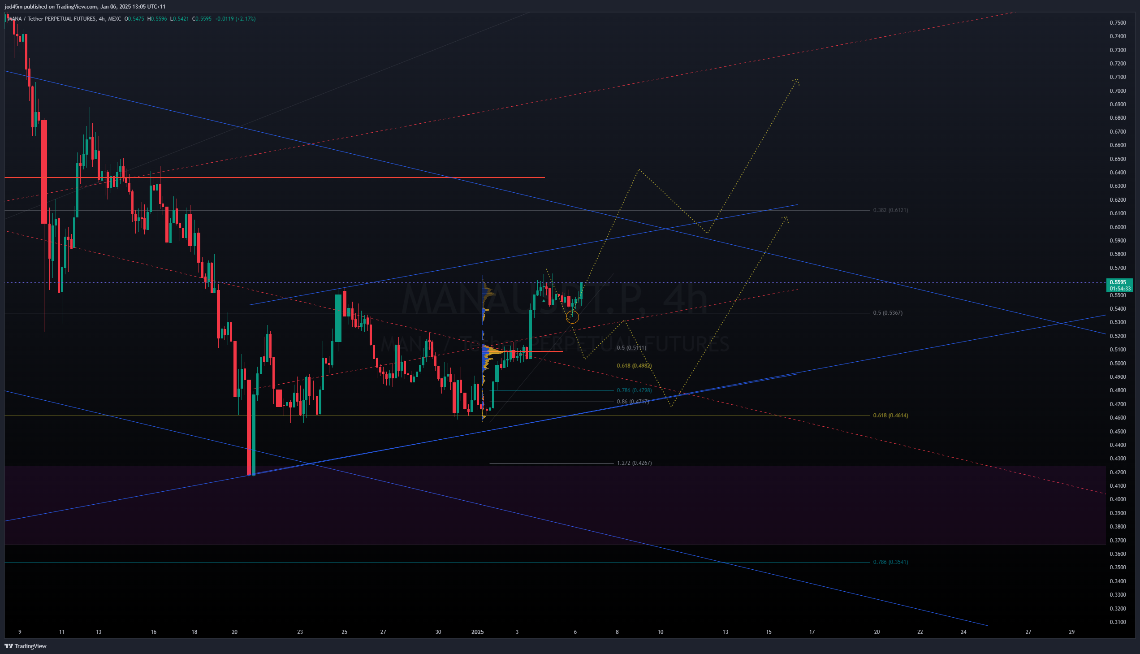
Task: Click the date 23 on the time axis
Action: click(300, 632)
